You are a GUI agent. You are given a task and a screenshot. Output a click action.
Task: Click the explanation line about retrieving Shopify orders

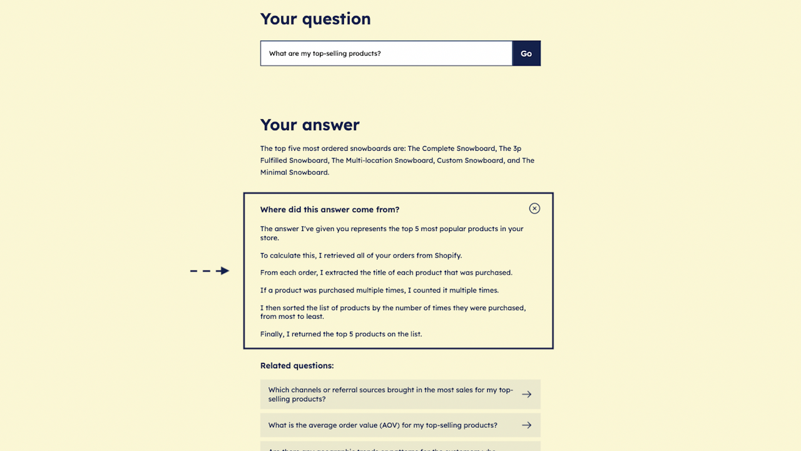coord(361,255)
